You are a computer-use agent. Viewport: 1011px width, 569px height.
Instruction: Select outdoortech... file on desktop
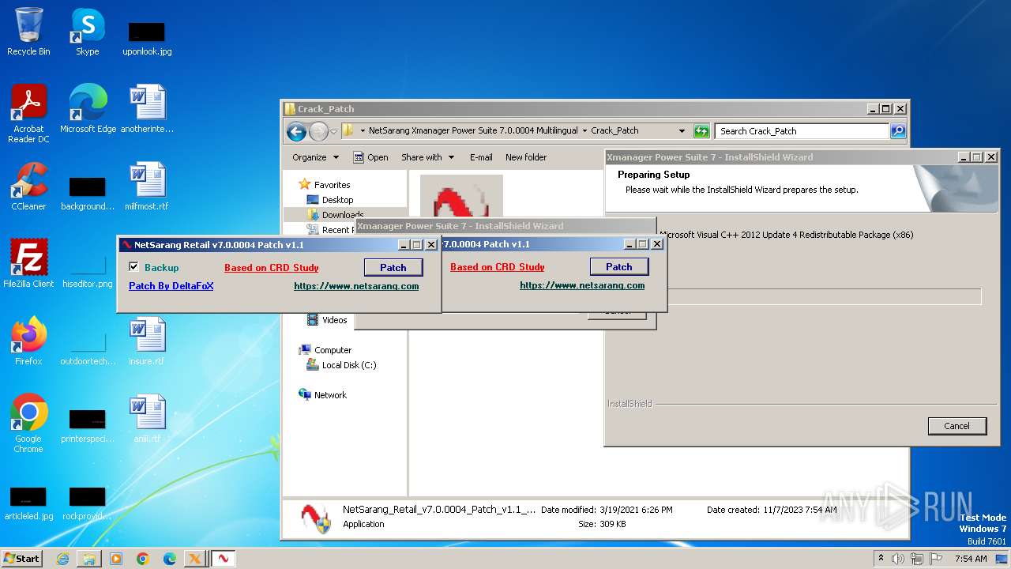tap(88, 349)
